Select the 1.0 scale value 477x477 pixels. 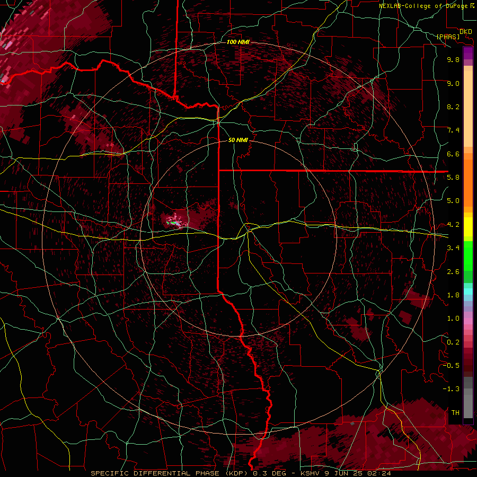tap(453, 319)
